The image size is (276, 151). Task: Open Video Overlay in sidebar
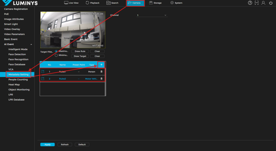point(12,29)
